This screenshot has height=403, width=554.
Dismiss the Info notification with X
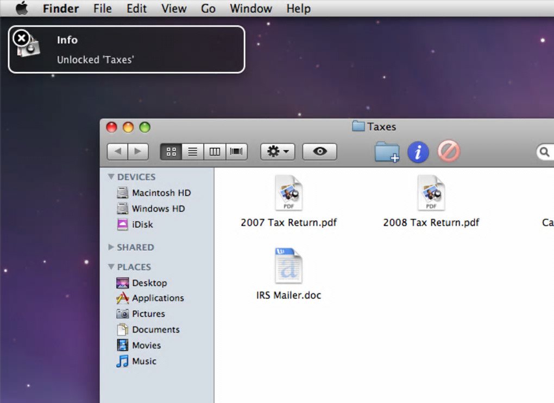[21, 38]
